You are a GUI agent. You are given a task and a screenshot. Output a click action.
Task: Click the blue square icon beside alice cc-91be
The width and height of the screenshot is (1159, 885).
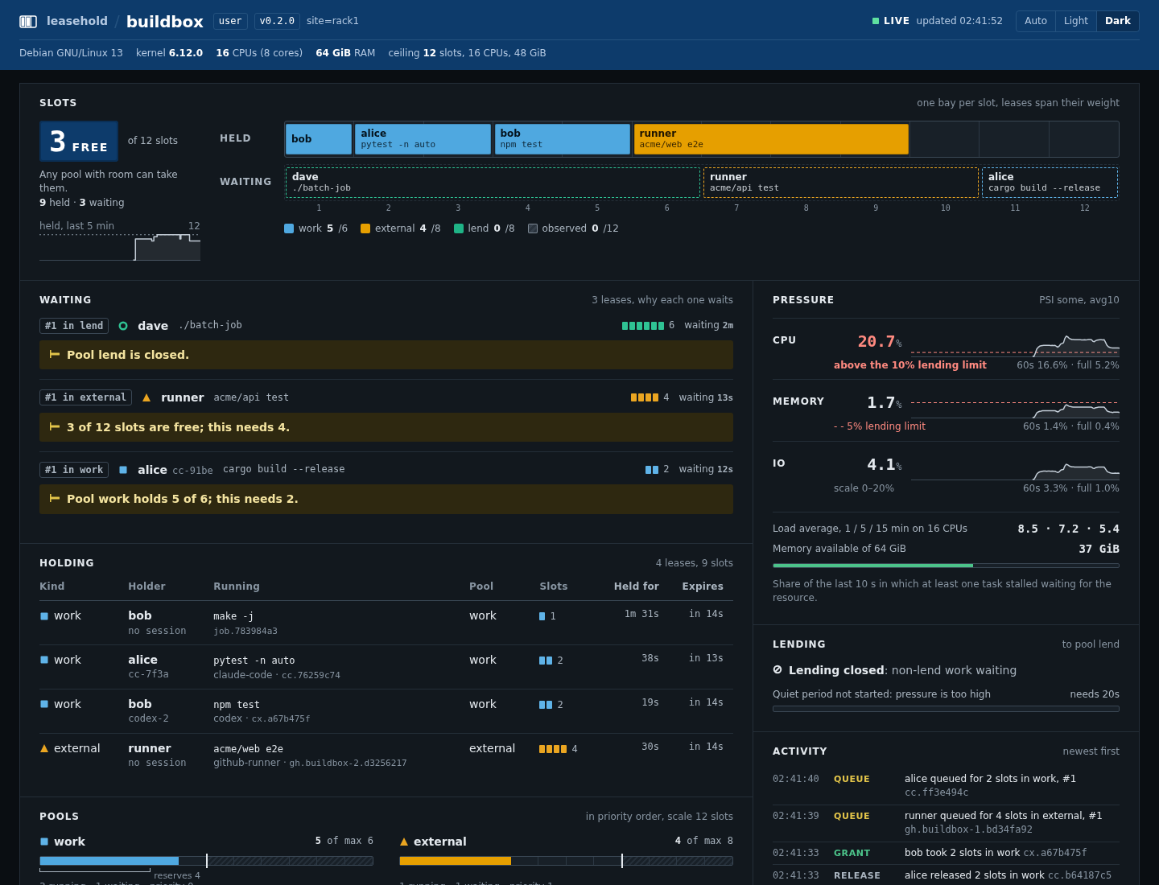(x=123, y=470)
